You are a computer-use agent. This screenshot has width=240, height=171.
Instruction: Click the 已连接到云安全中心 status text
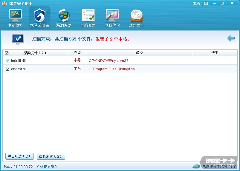219,167
